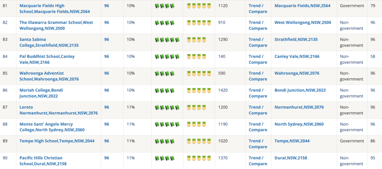Viewport: 382px width, 169px height.
Task: Click Trend / Compare for Tempe High School
Action: coord(258,144)
